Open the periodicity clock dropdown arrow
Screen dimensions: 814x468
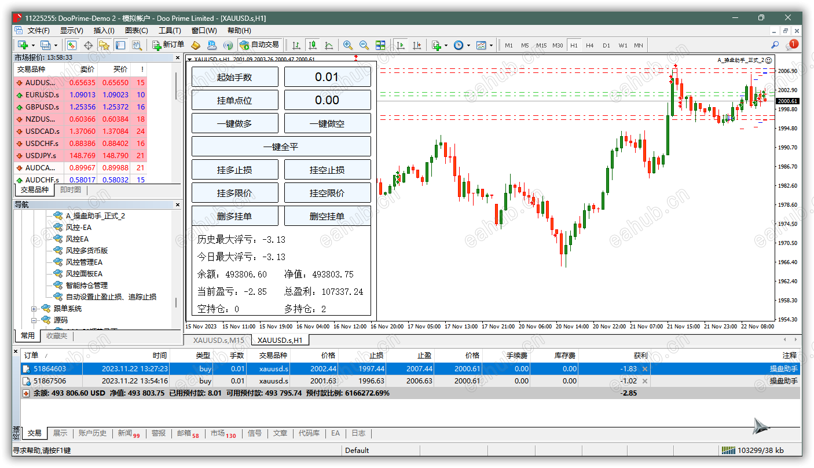(x=467, y=45)
